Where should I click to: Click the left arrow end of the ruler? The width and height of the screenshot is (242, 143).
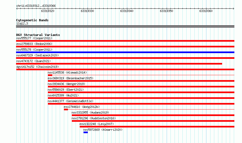pyautogui.click(x=17, y=9)
